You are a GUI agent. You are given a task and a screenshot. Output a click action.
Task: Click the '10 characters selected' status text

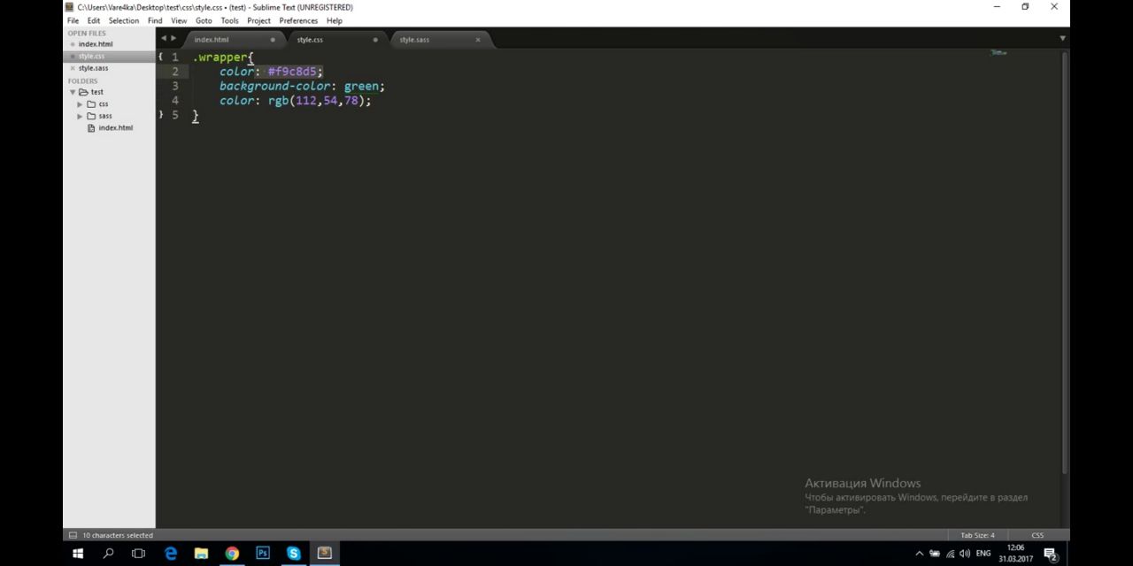pyautogui.click(x=118, y=535)
